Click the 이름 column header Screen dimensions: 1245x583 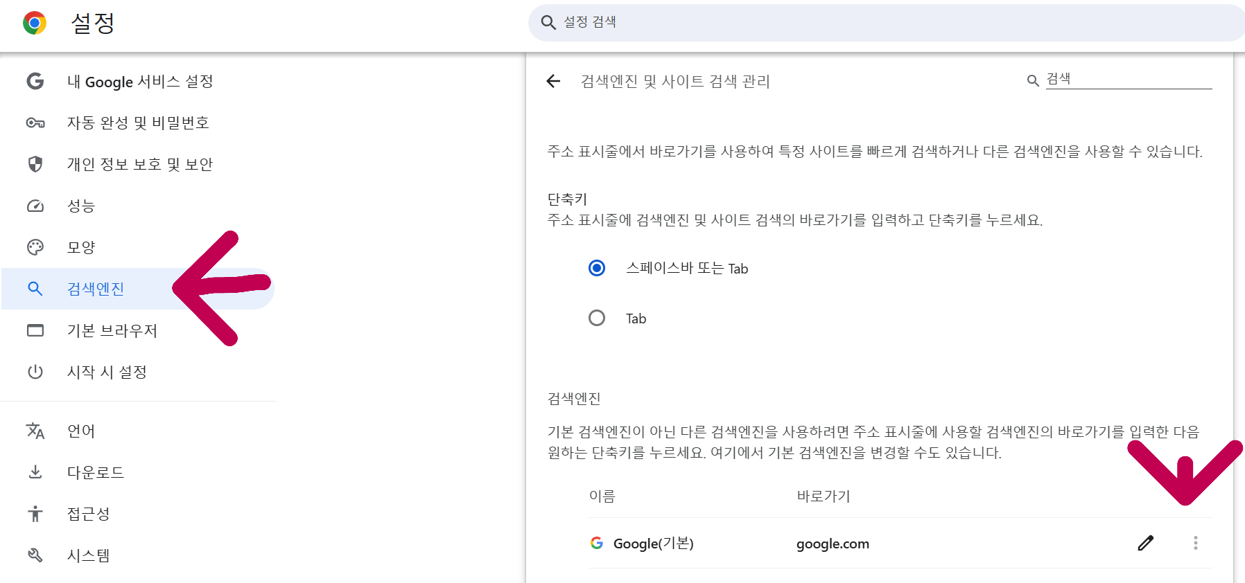point(602,496)
